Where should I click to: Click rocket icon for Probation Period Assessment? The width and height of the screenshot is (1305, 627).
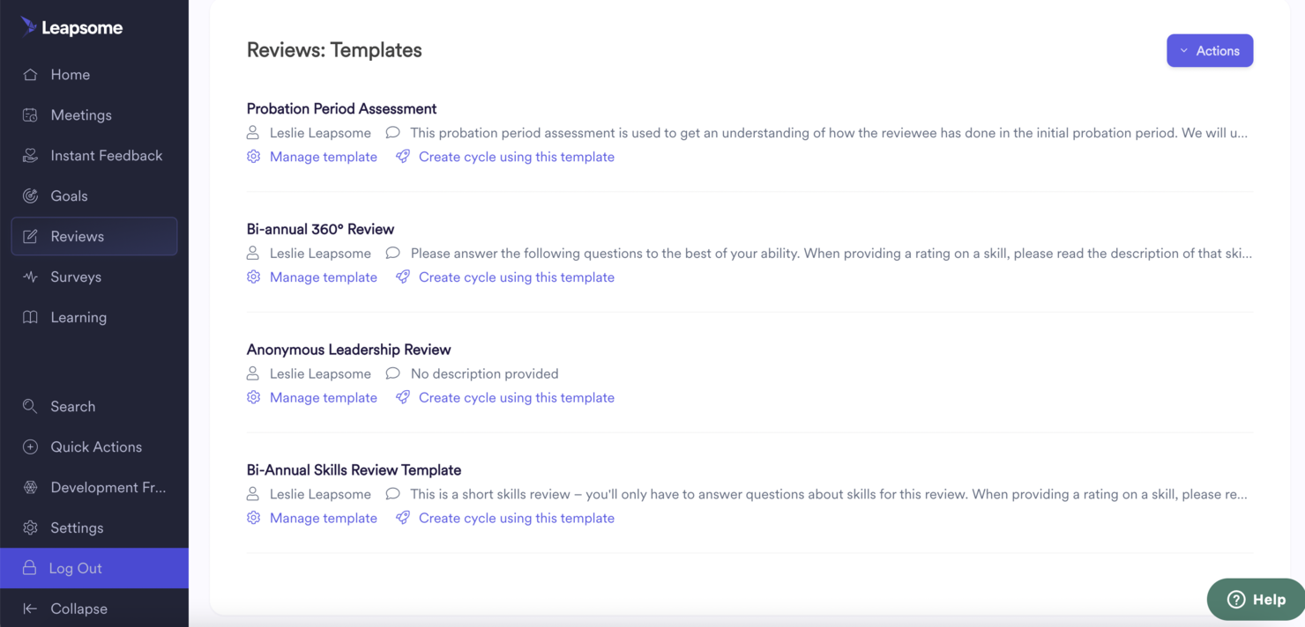(403, 157)
